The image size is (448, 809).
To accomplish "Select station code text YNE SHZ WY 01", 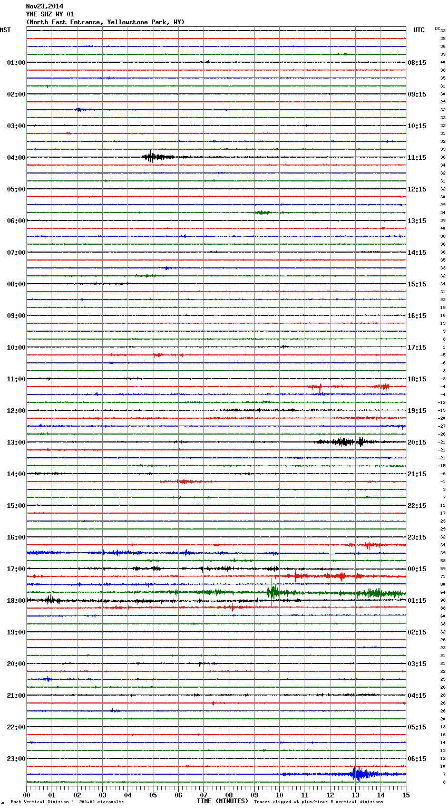I will coord(50,14).
